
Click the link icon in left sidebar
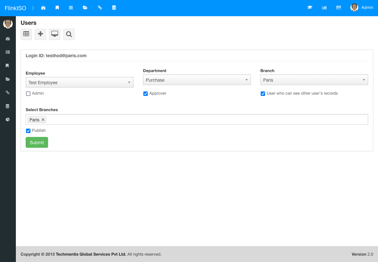8,92
